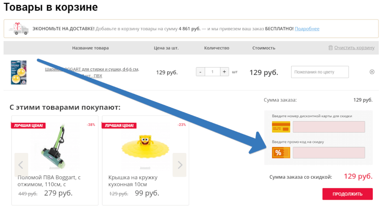Click the Очистить корзину link text
The width and height of the screenshot is (383, 209).
tap(354, 48)
